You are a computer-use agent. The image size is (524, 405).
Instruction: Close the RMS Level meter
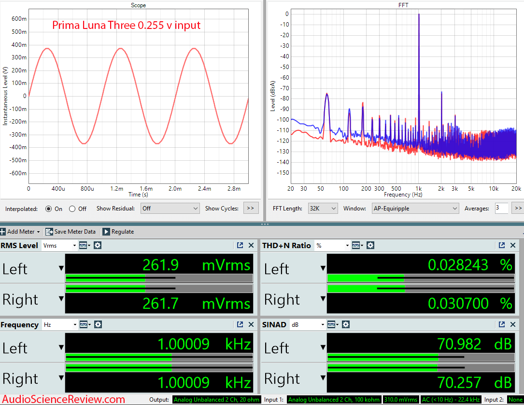point(251,245)
